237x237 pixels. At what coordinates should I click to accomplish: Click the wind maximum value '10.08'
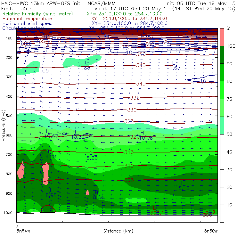146,138
